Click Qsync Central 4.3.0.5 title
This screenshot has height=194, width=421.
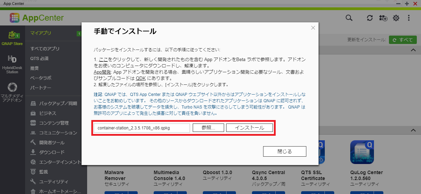[268, 175]
